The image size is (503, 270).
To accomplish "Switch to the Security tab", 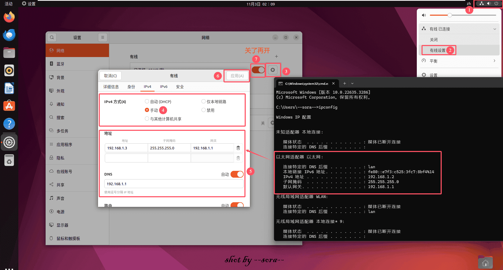I will coord(180,87).
